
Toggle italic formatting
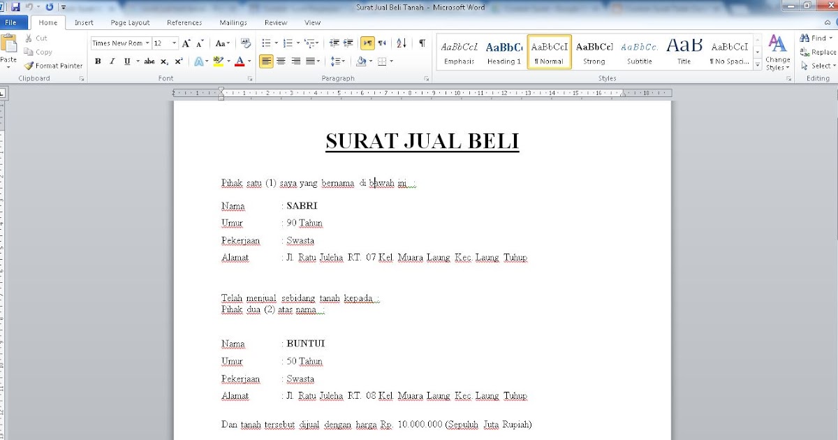(x=112, y=61)
